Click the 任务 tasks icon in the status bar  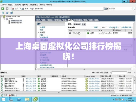click(2, 95)
